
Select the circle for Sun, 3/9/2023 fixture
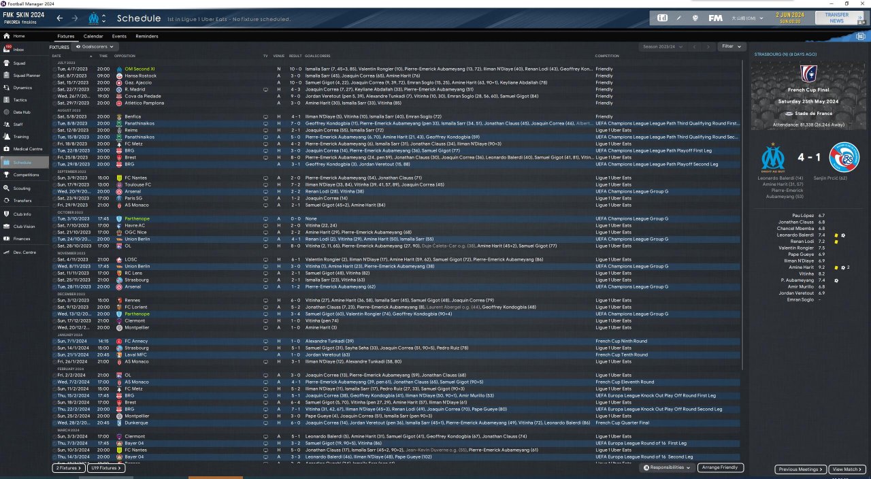(x=54, y=178)
